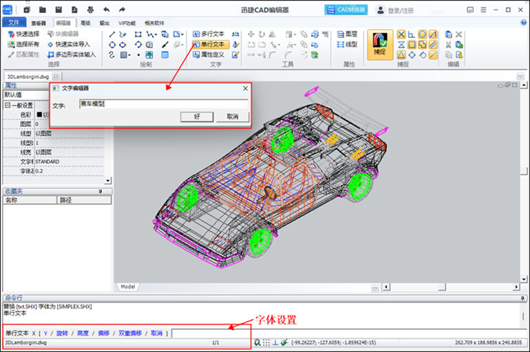Click the 文字 input field in dialog

click(x=164, y=104)
